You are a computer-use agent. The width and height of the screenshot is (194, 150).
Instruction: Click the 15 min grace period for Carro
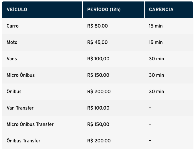(x=156, y=26)
